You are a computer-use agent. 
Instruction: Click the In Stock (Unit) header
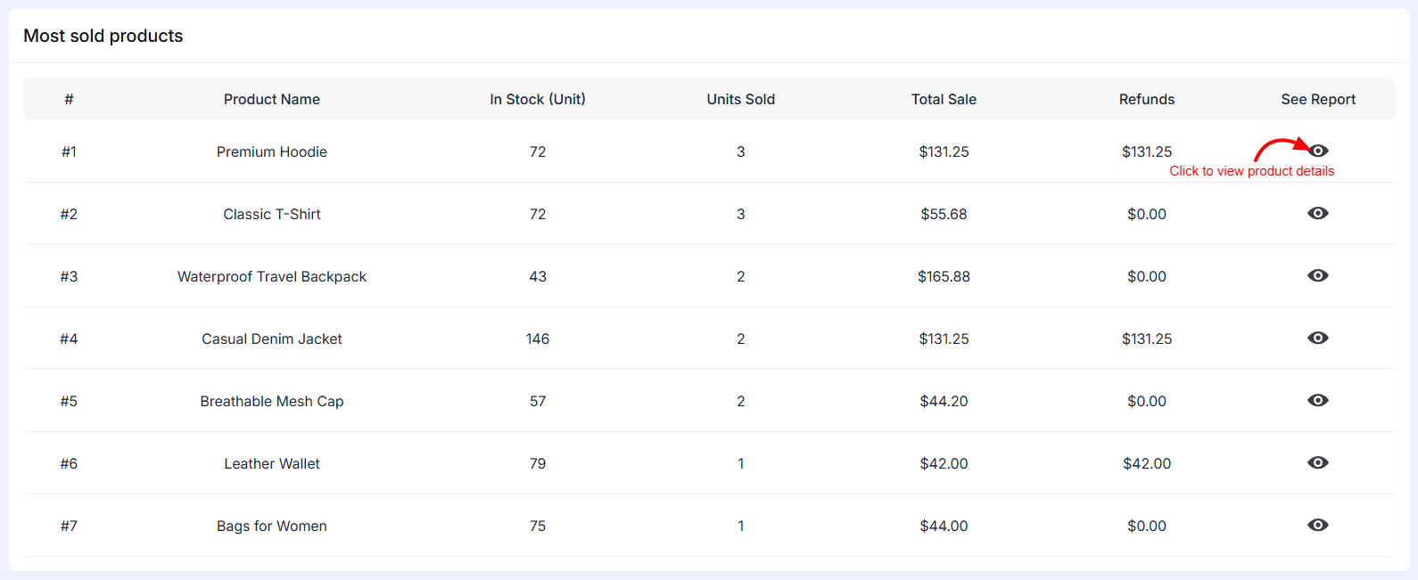537,99
